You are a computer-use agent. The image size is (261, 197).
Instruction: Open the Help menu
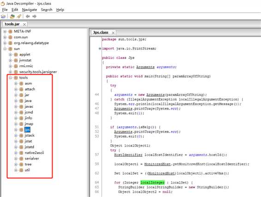tap(60, 10)
